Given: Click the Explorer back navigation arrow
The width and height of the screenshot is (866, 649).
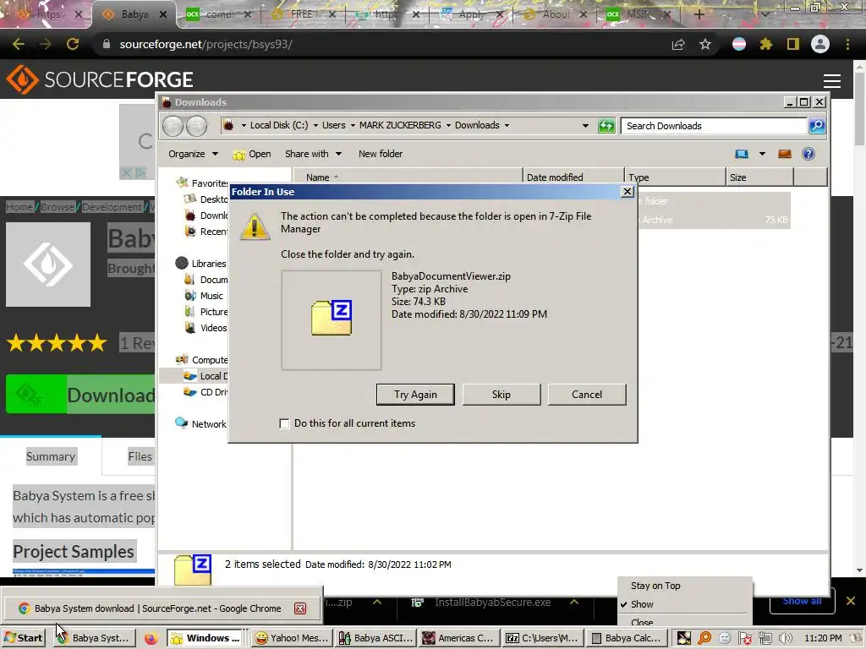Looking at the screenshot, I should tap(173, 127).
